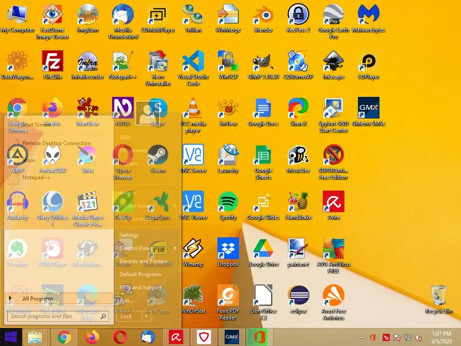
Task: Select the Inkscape desktop icon
Action: click(333, 65)
